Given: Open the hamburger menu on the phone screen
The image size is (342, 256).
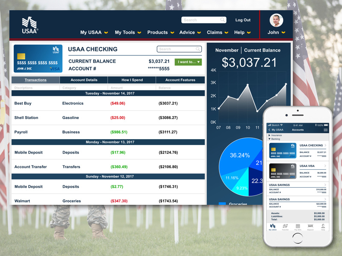Looking at the screenshot, I should (x=326, y=129).
